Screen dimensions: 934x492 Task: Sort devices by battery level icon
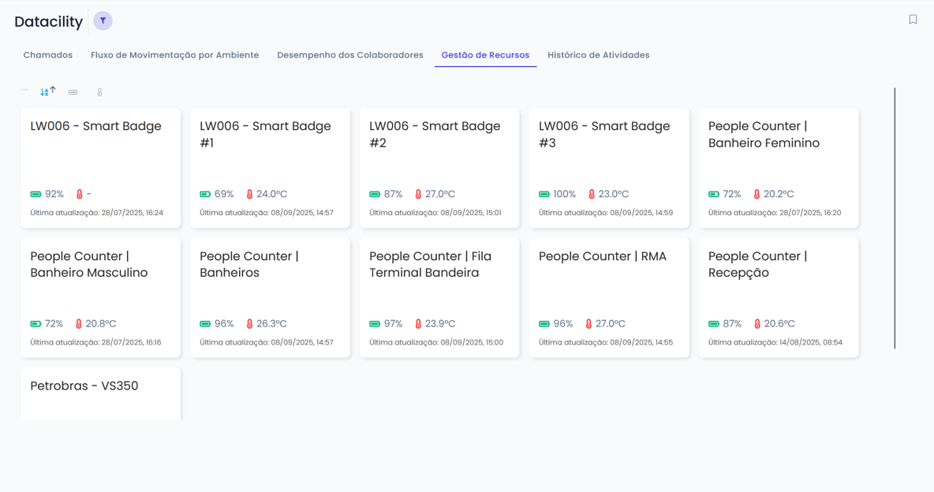click(x=73, y=92)
